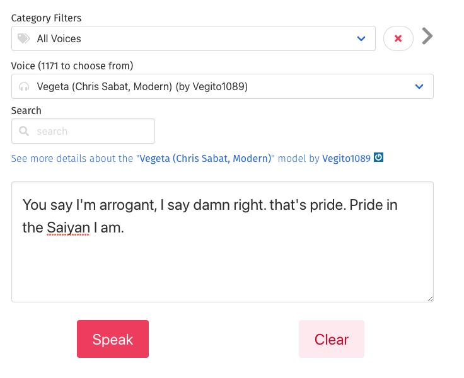Click inside the text-to-speech text area
This screenshot has width=464, height=378.
222,265
